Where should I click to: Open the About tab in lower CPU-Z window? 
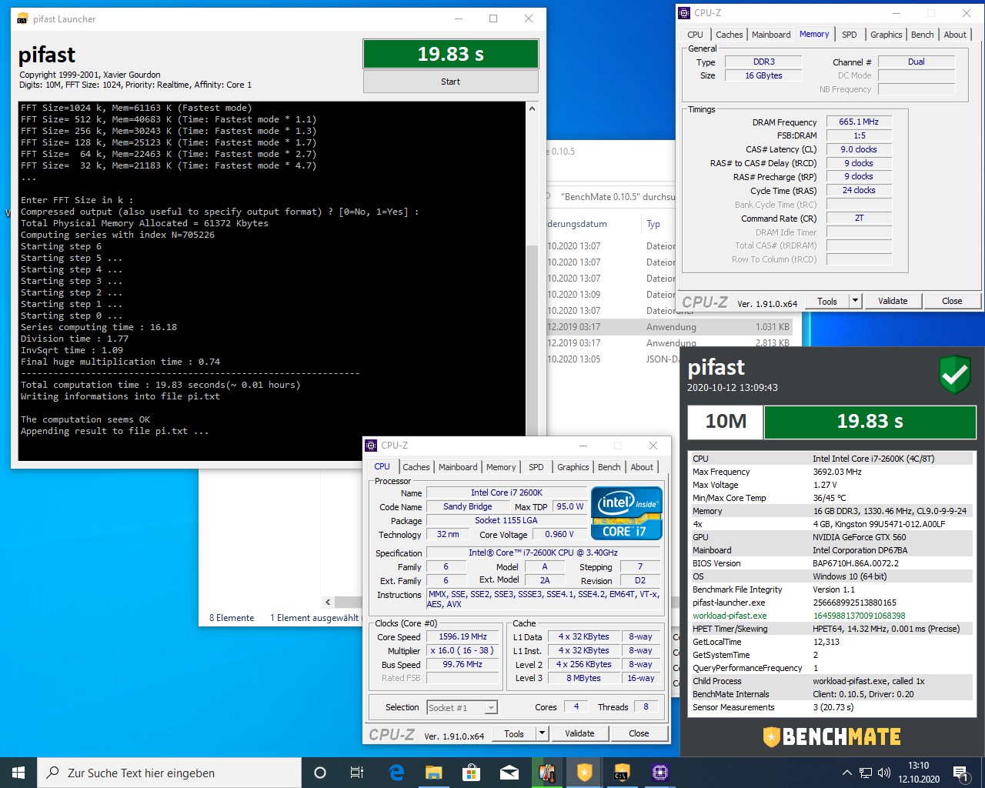[642, 467]
